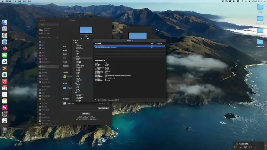Collapse the 硬件 section in System Information
Screen dimensions: 267x150
coord(74,42)
